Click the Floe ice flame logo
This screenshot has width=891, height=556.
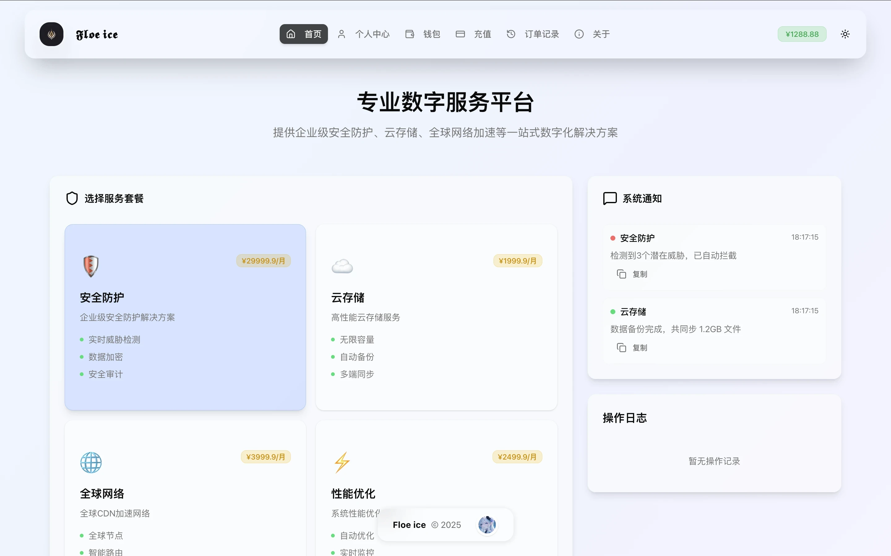(x=51, y=34)
